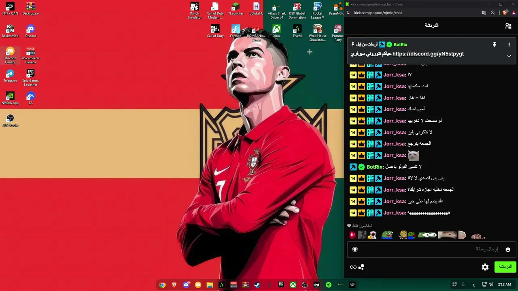518x291 pixels.
Task: Open the Xbox desktop shortcut
Action: [277, 31]
